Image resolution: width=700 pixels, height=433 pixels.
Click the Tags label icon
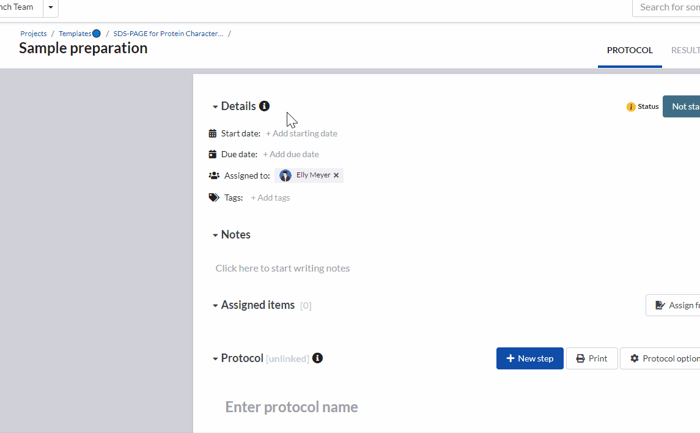point(213,197)
